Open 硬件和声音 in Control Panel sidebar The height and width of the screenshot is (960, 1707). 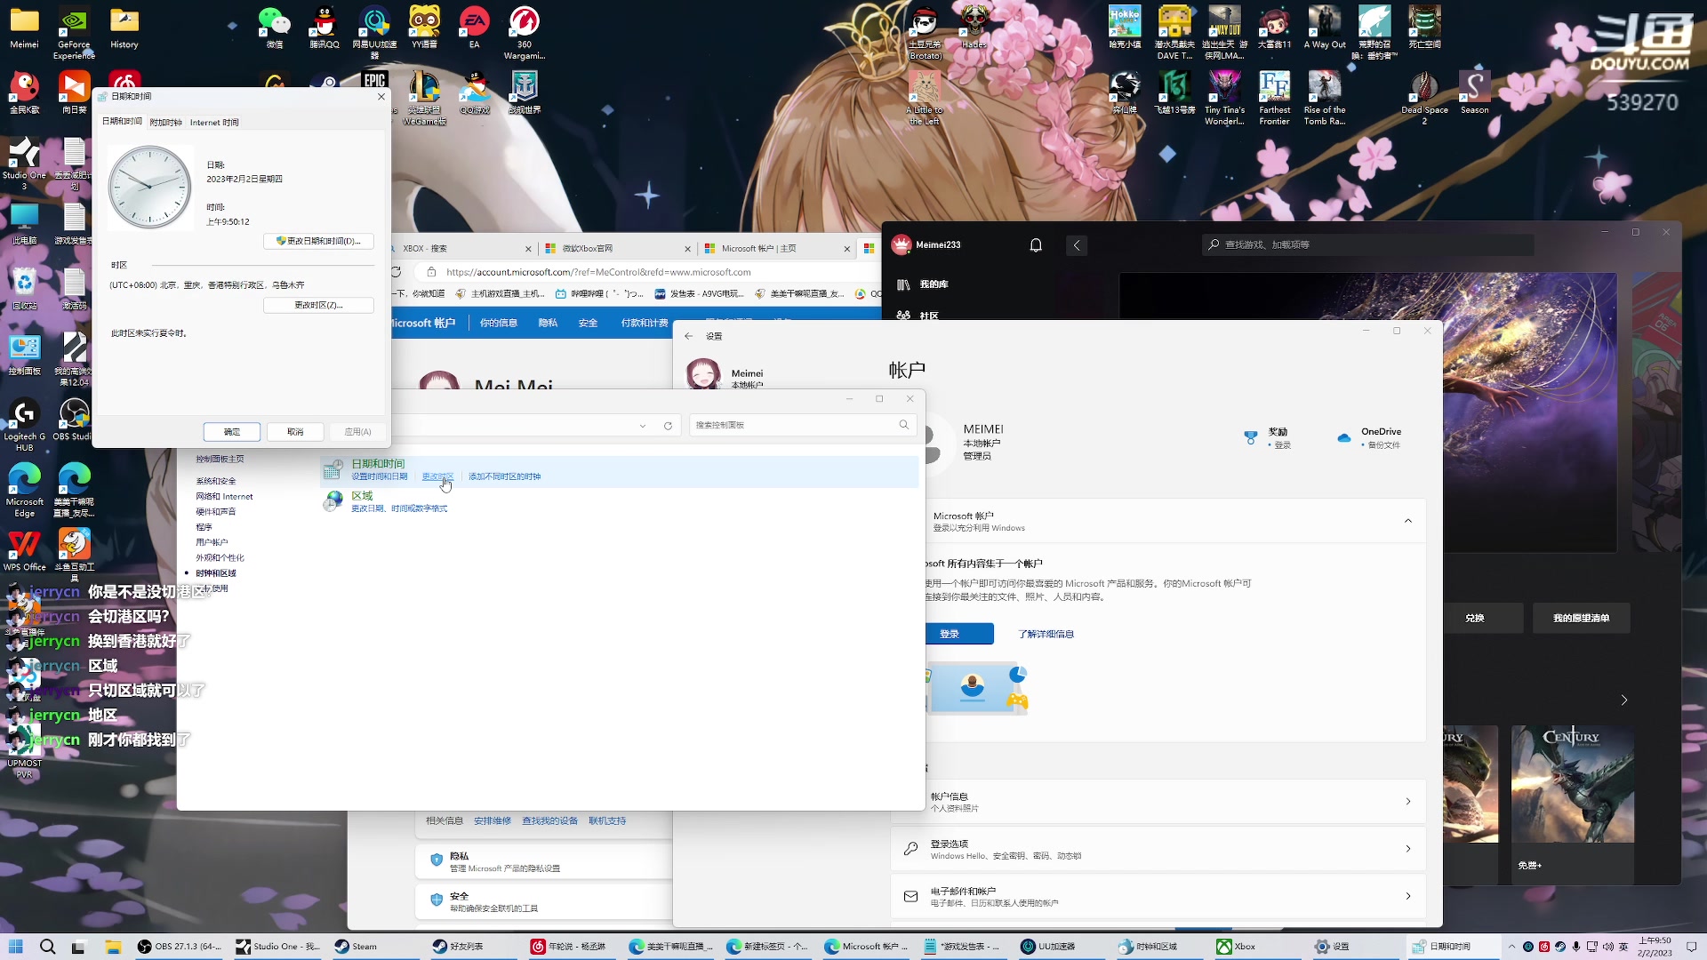pos(216,512)
